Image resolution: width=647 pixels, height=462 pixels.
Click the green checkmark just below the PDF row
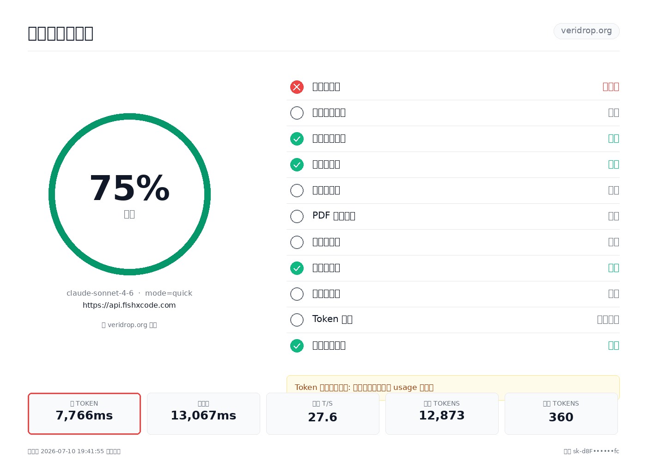coord(297,268)
